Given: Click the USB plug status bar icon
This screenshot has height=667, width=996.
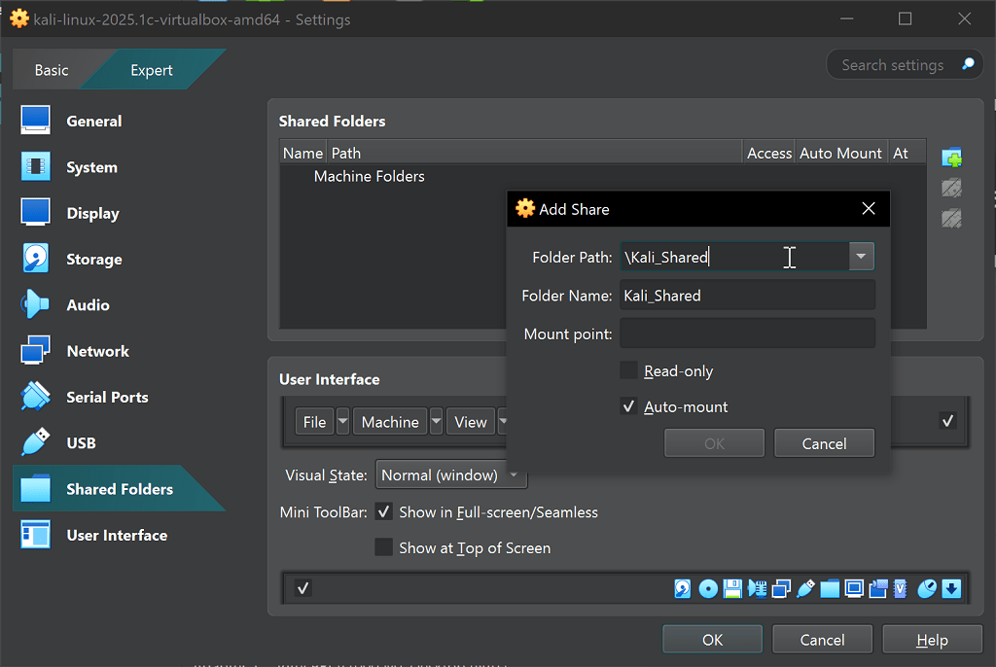Looking at the screenshot, I should pos(805,589).
